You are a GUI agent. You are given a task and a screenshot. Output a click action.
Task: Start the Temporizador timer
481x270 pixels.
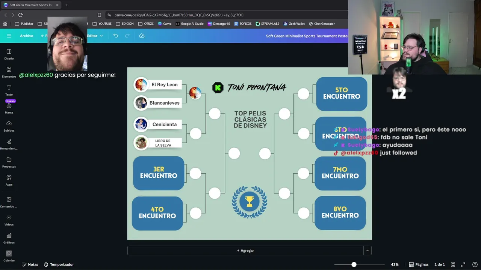click(59, 264)
